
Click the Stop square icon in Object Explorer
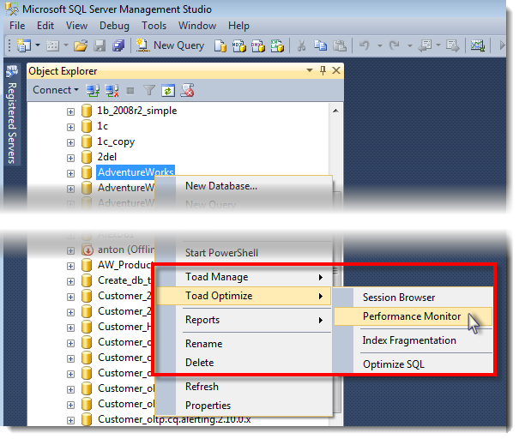click(x=130, y=91)
